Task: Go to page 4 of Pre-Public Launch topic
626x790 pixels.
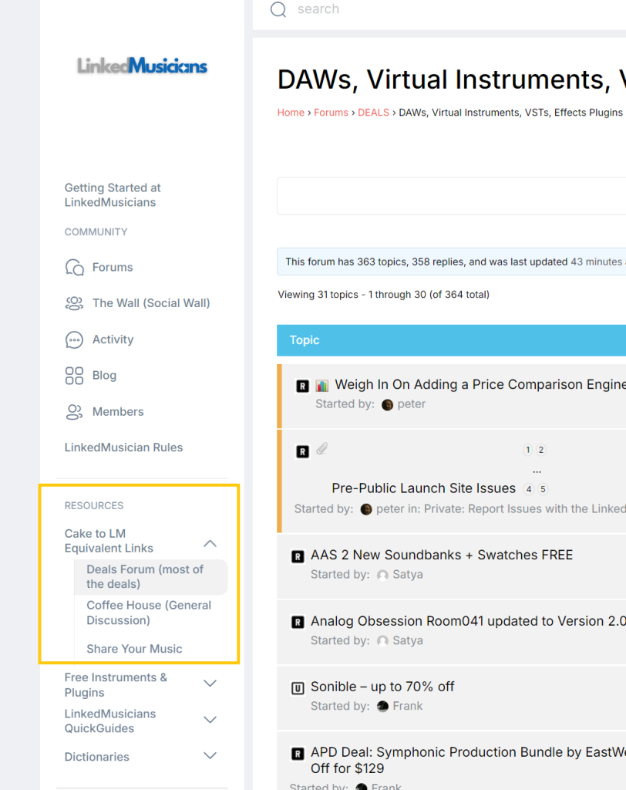Action: tap(528, 489)
